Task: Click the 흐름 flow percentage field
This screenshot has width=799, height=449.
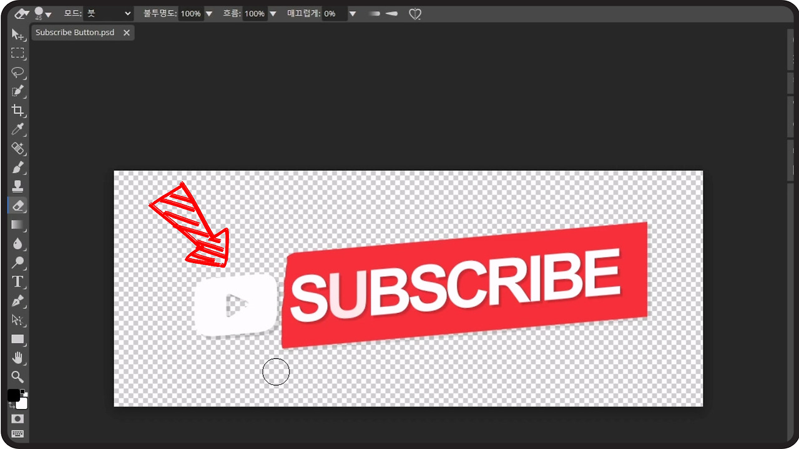Action: coord(254,14)
